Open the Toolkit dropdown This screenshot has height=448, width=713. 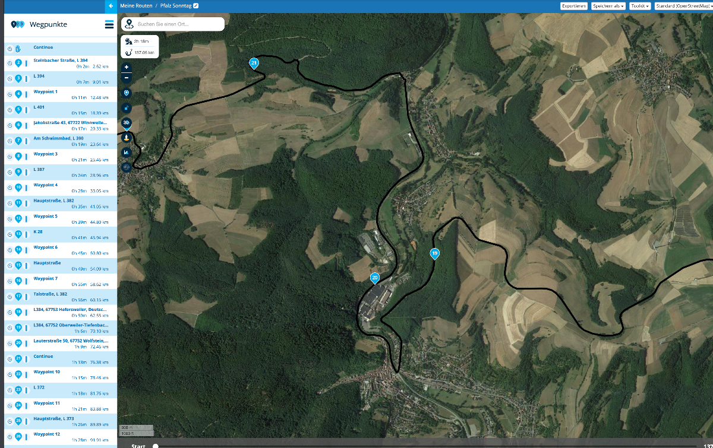coord(640,5)
